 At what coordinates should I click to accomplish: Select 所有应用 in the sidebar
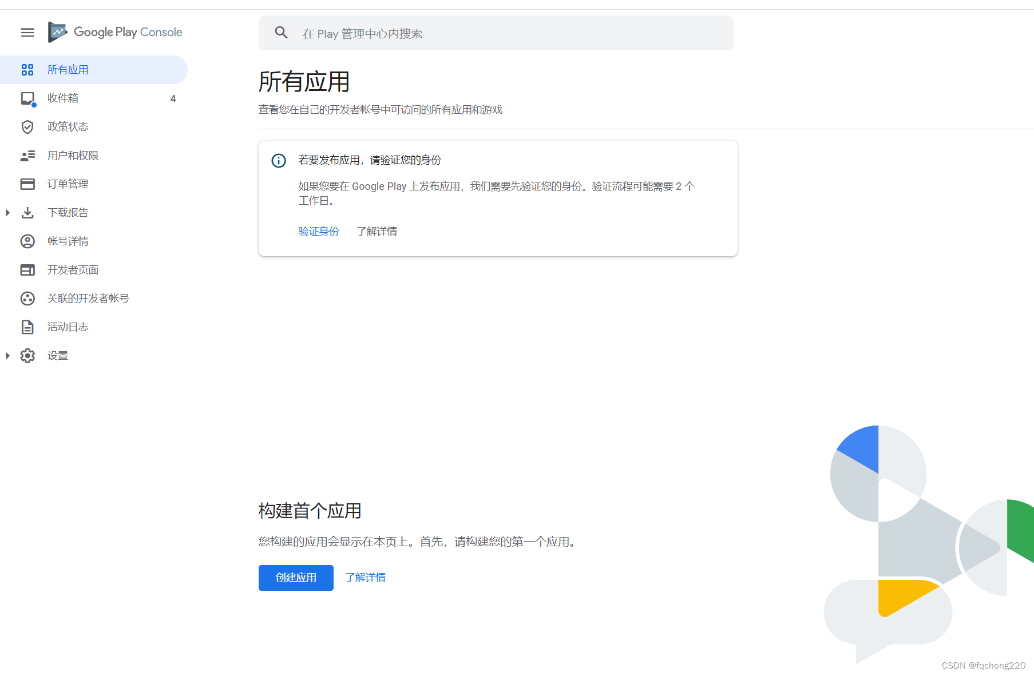coord(68,69)
